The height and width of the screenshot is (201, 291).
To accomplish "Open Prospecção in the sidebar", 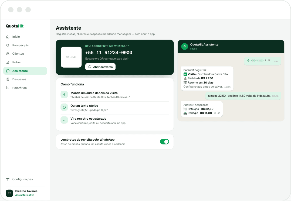I will (25, 45).
